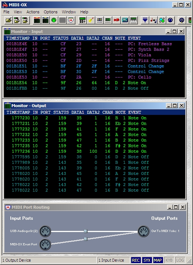The image size is (193, 265).
Task: Click the 'PC: Fretless Bass' input row
Action: 94,44
